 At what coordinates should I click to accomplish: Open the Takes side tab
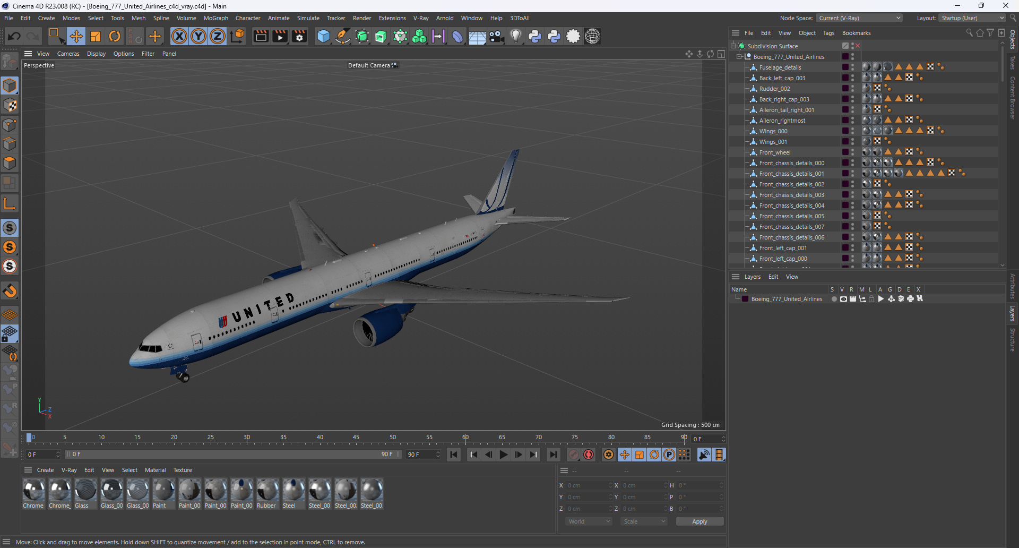point(1013,63)
